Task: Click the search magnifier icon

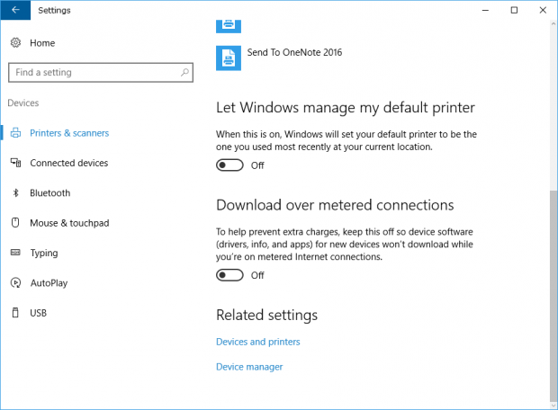Action: click(x=184, y=73)
